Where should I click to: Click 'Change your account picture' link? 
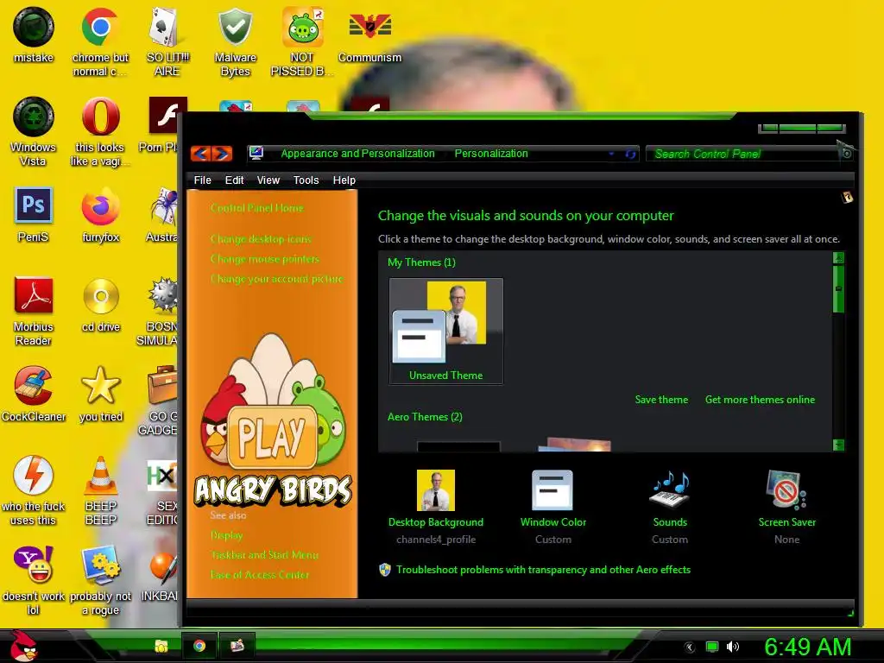276,279
